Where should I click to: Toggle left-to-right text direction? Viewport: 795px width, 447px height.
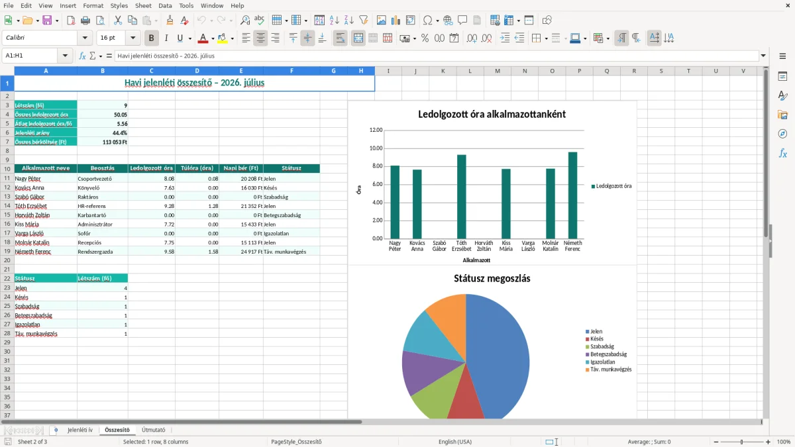click(x=621, y=38)
